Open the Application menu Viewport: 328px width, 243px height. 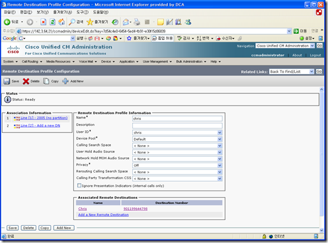click(x=129, y=61)
